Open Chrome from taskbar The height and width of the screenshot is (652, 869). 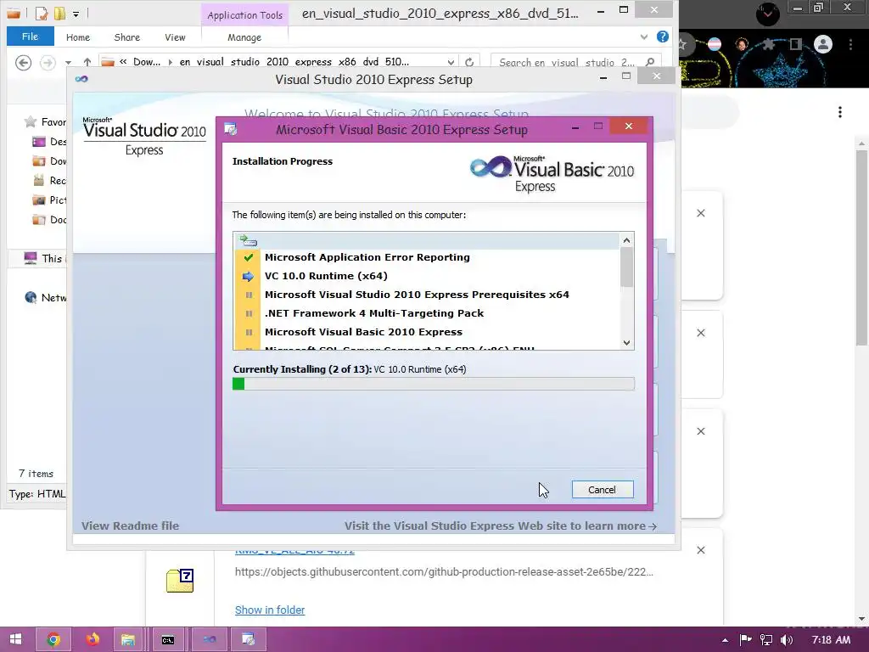click(x=53, y=640)
